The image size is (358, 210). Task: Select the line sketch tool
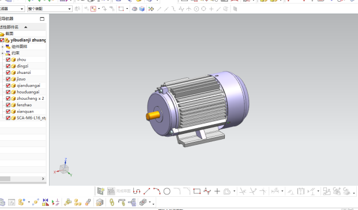click(x=147, y=191)
